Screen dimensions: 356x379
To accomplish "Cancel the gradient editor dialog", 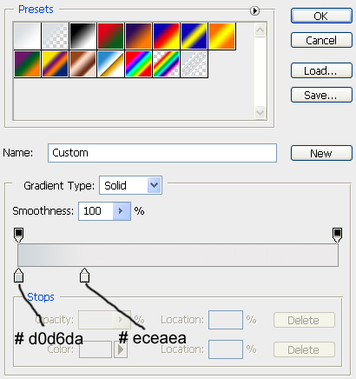I will coord(321,40).
